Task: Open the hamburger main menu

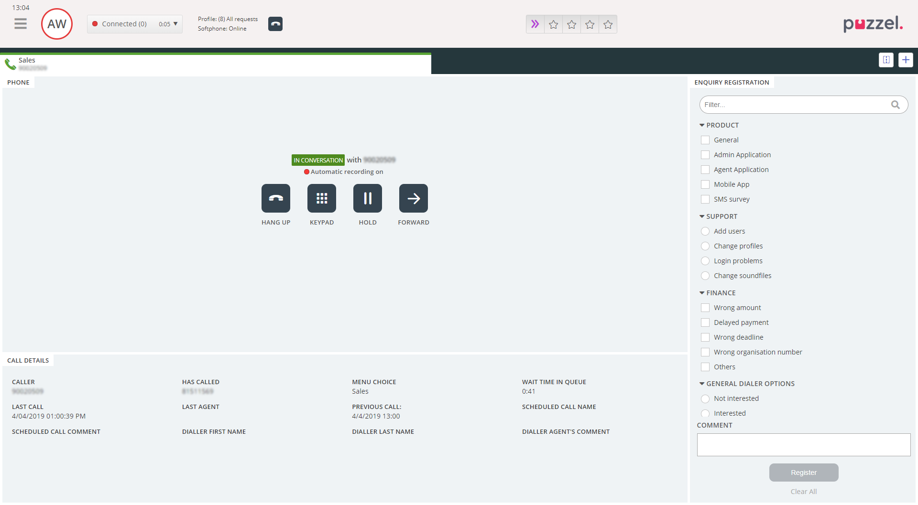Action: [21, 24]
